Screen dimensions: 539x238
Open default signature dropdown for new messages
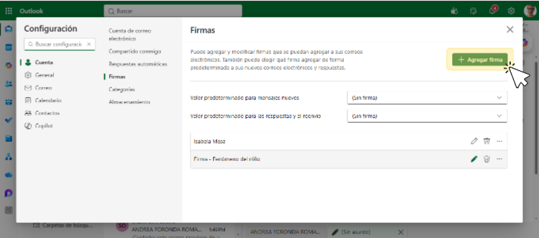(x=427, y=97)
